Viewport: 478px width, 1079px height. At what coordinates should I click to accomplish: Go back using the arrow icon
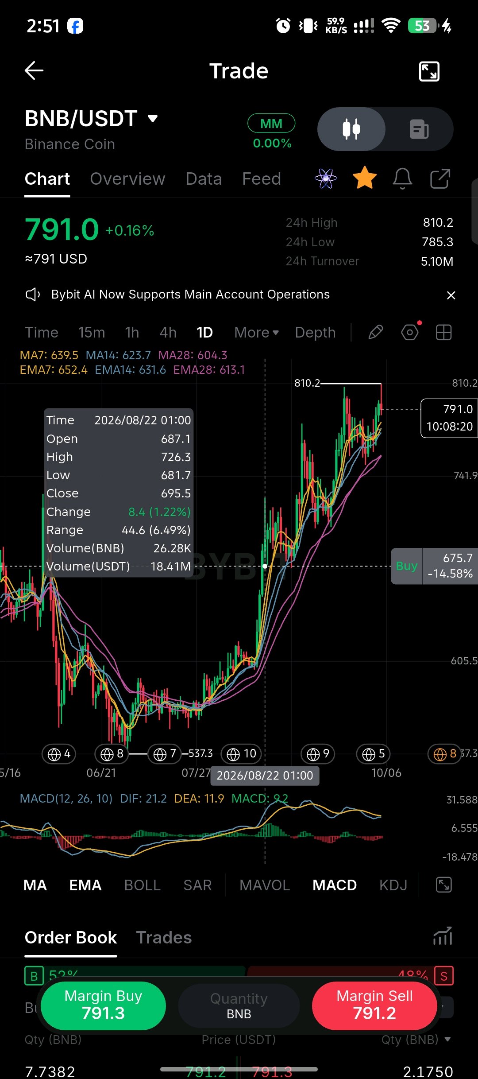point(34,71)
